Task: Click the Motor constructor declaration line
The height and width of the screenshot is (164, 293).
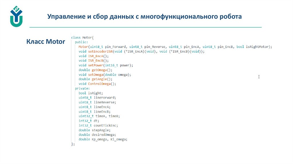Action: (x=175, y=47)
